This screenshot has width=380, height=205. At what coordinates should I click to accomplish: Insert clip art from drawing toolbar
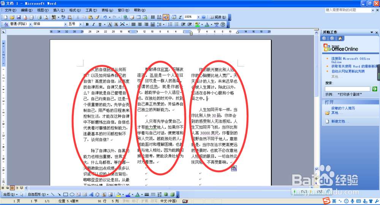click(x=104, y=194)
